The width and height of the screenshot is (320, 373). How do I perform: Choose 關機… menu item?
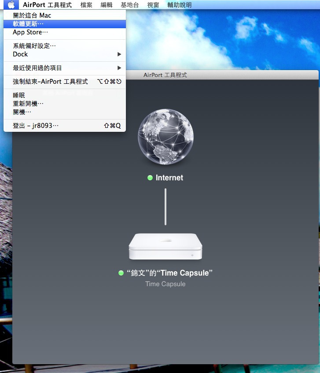65,112
